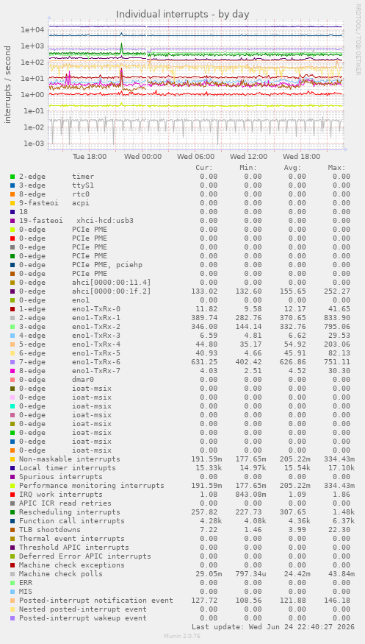Click the gray Machine check polls swatch
Screen dimensions: 365x644
pyautogui.click(x=12, y=574)
